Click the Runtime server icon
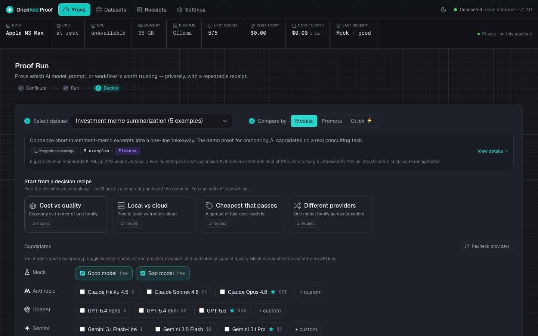This screenshot has height=336, width=538. [x=175, y=26]
